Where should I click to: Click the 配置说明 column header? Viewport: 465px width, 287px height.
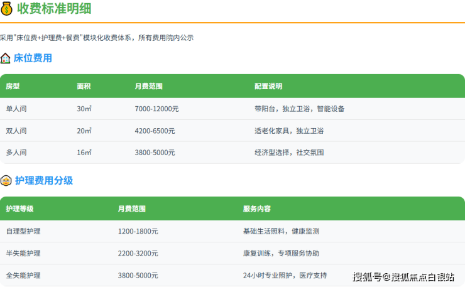tap(268, 87)
